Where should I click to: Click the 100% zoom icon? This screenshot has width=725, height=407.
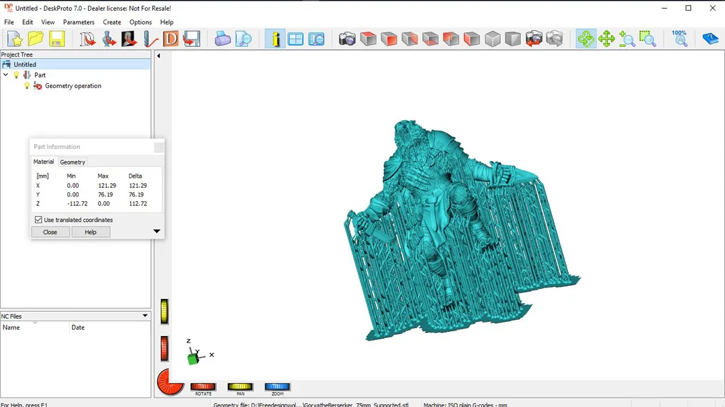point(679,40)
